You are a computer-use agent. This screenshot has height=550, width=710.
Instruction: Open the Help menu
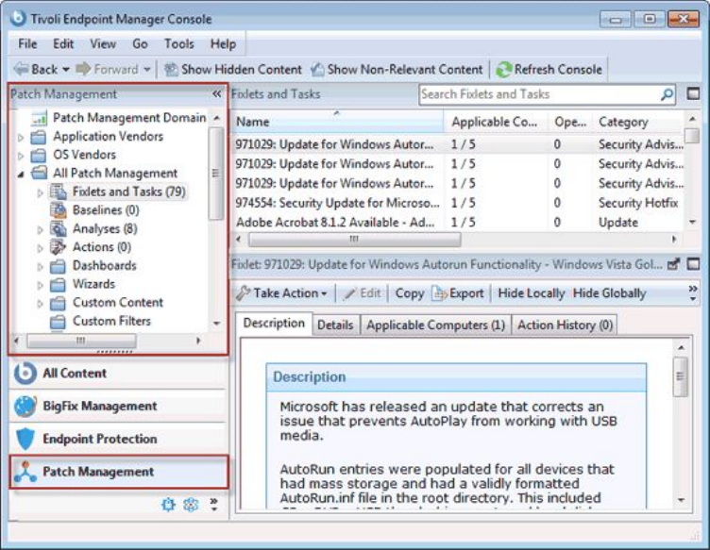pyautogui.click(x=223, y=44)
